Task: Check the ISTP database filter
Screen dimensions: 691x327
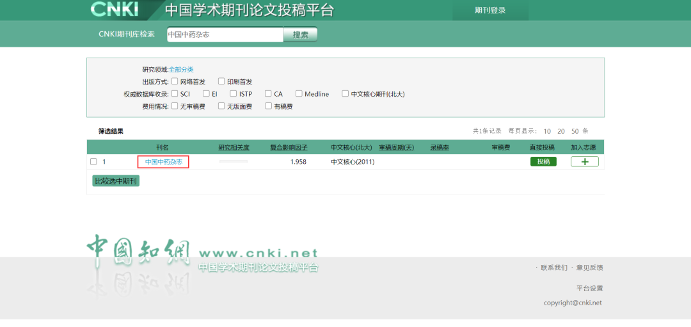Action: [x=233, y=94]
